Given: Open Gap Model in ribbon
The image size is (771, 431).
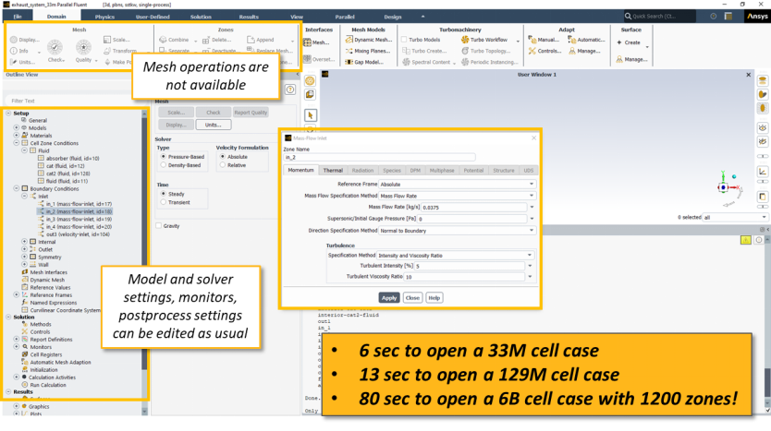Looking at the screenshot, I should pos(349,63).
